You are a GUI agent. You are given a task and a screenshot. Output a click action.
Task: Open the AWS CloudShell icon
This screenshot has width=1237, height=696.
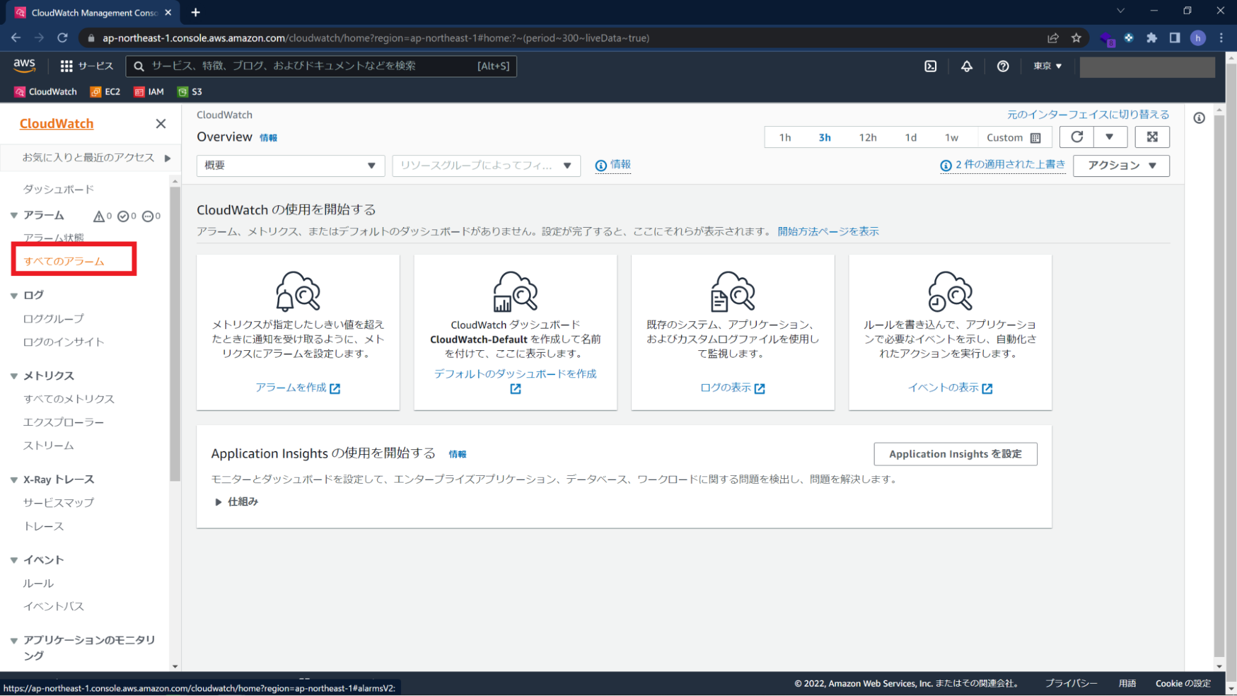click(930, 66)
